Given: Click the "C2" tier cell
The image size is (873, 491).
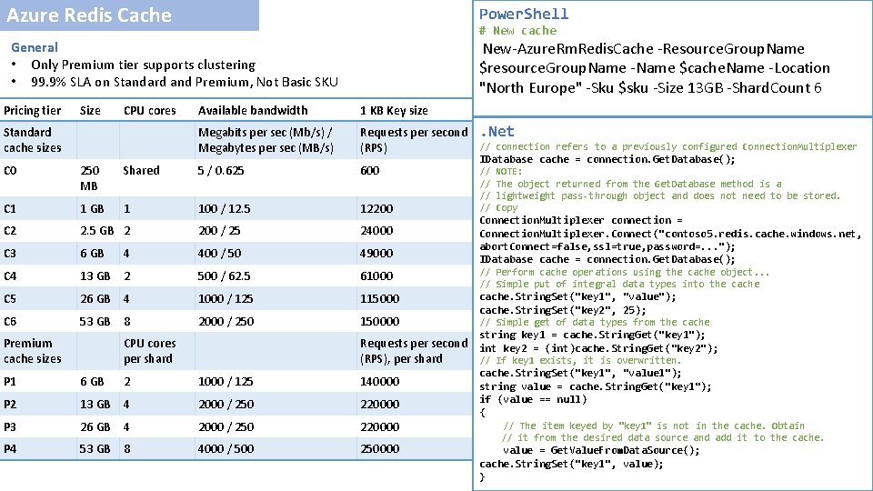Looking at the screenshot, I should (x=10, y=230).
